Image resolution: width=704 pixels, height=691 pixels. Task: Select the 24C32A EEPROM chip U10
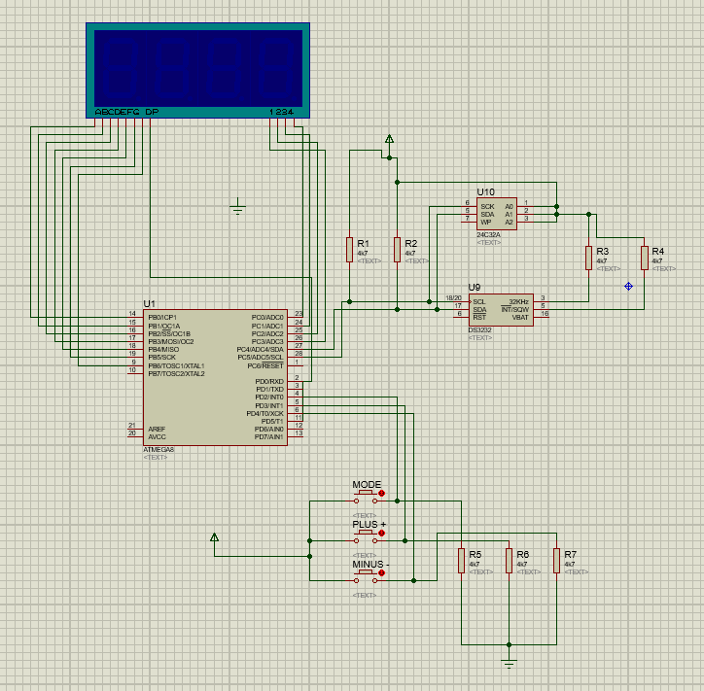click(x=496, y=213)
